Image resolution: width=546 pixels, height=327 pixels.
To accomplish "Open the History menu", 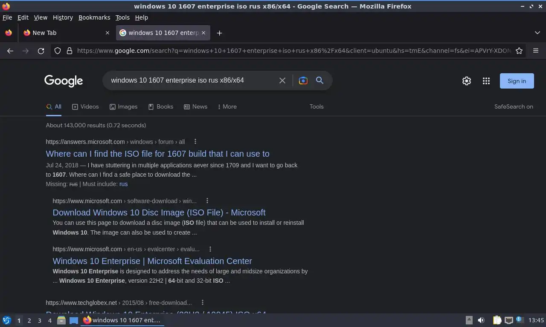I will (x=63, y=17).
